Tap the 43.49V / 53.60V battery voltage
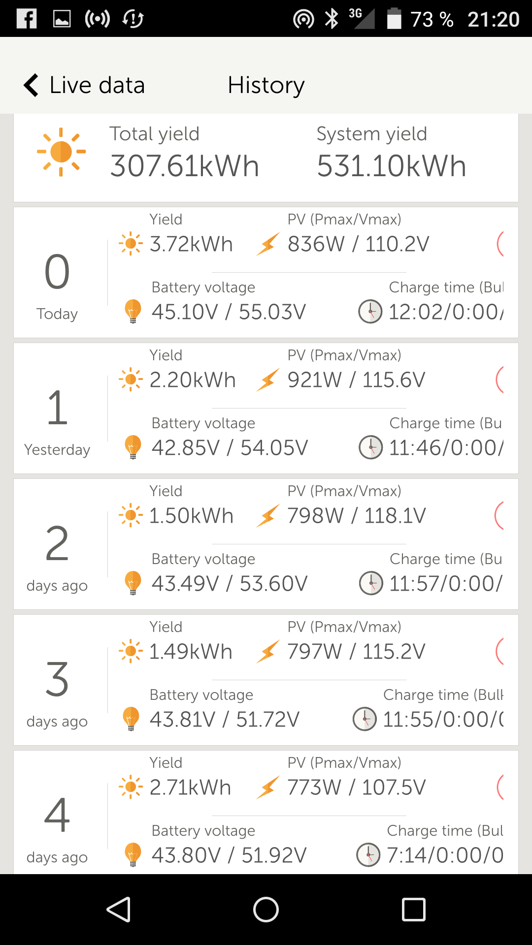 click(x=229, y=584)
